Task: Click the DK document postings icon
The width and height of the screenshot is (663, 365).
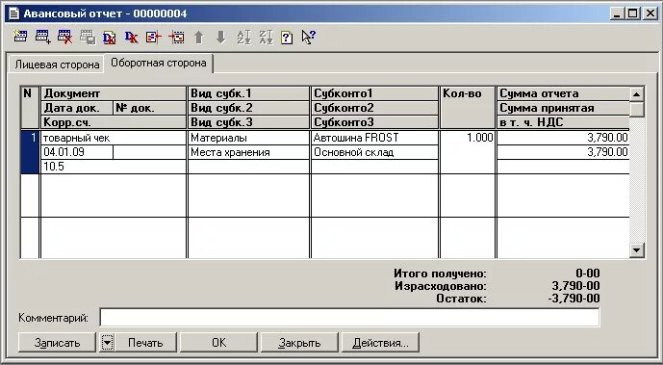Action: click(x=109, y=38)
